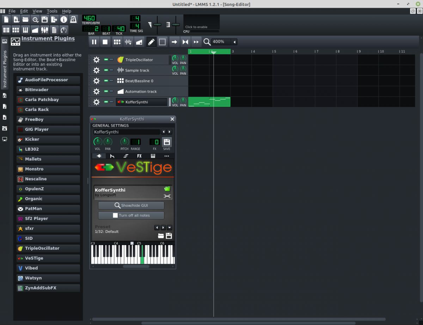Open the Automation Editor from the main toolbar
The image size is (423, 325).
[35, 30]
